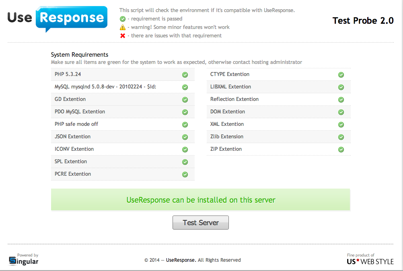Click the red X issue legend icon

click(123, 36)
